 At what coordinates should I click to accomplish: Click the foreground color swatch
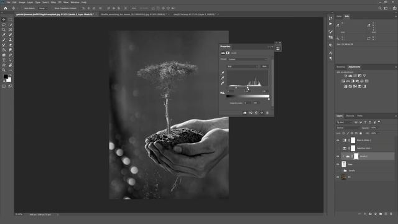tap(6, 77)
